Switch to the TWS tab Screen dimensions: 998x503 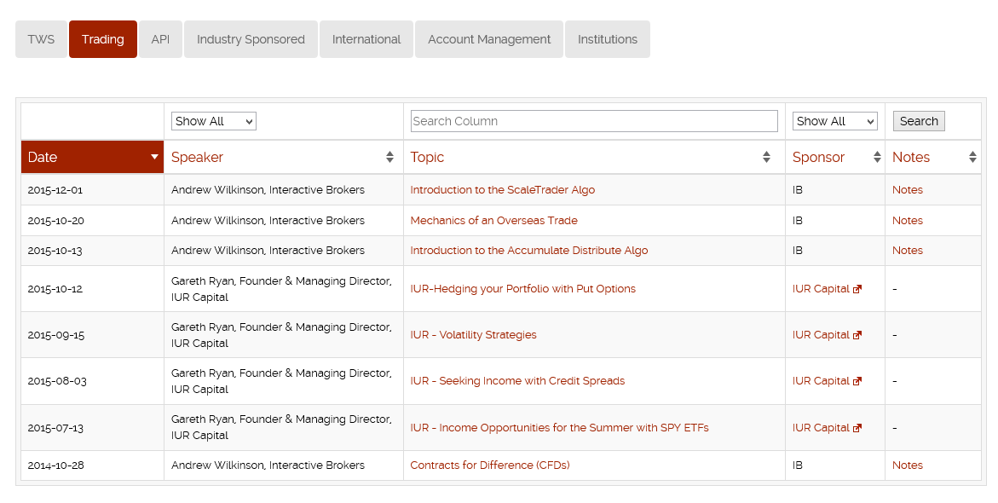(42, 39)
